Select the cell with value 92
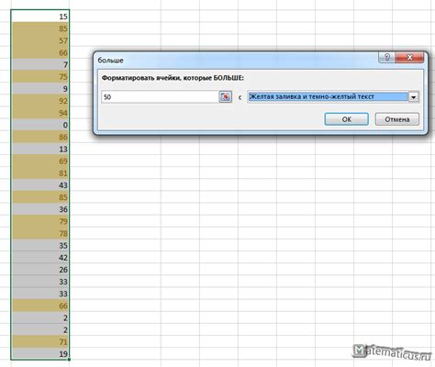Screen dimensions: 435x367 click(40, 101)
